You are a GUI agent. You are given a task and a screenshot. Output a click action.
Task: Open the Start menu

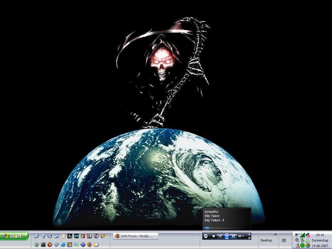point(14,236)
